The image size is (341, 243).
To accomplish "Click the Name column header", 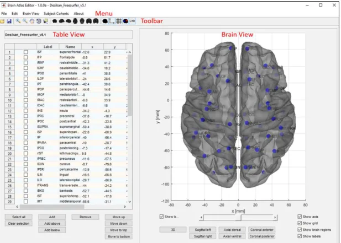I will pyautogui.click(x=70, y=47).
